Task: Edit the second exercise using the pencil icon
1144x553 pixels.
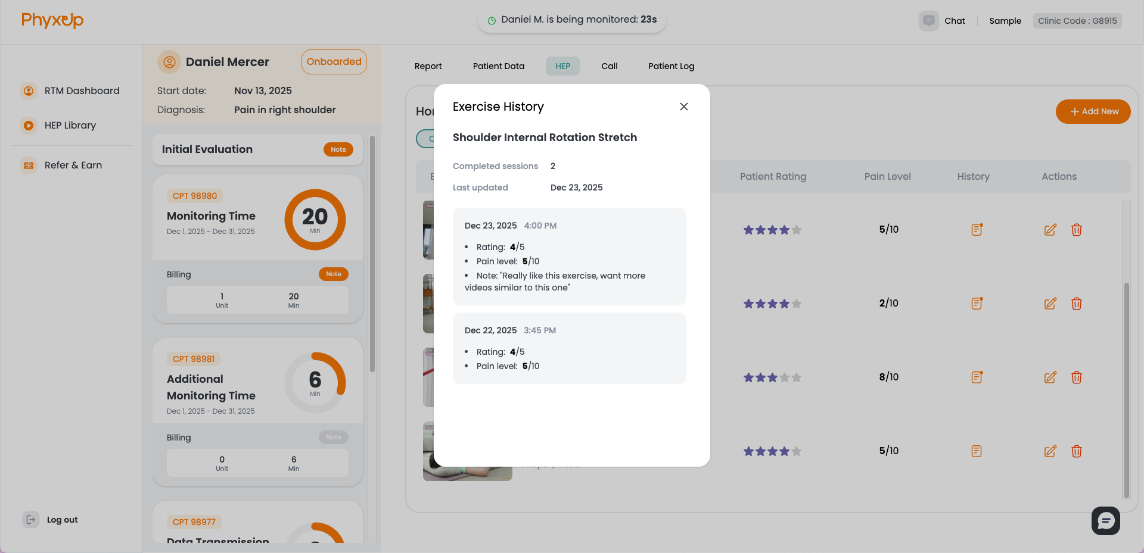Action: click(1050, 304)
